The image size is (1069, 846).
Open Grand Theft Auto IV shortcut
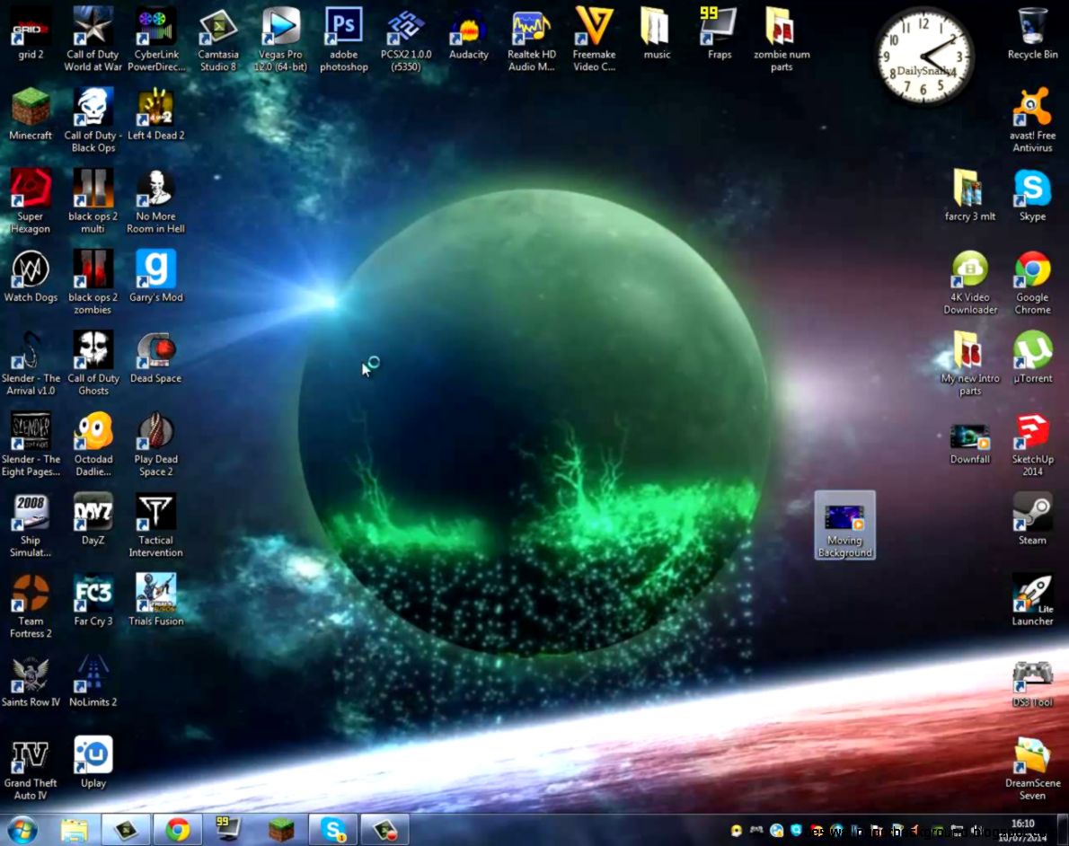click(30, 767)
